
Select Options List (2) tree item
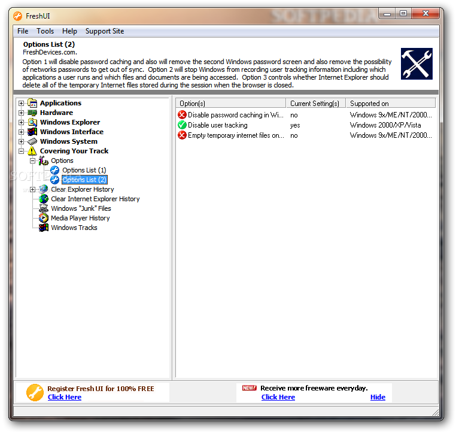(x=84, y=180)
